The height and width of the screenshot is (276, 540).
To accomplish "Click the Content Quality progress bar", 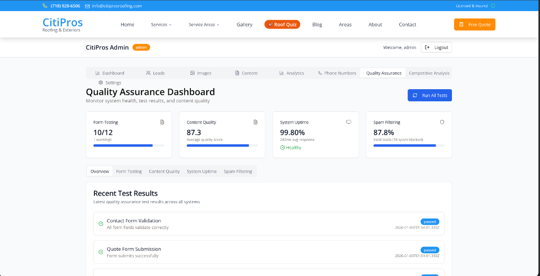I will 222,146.
